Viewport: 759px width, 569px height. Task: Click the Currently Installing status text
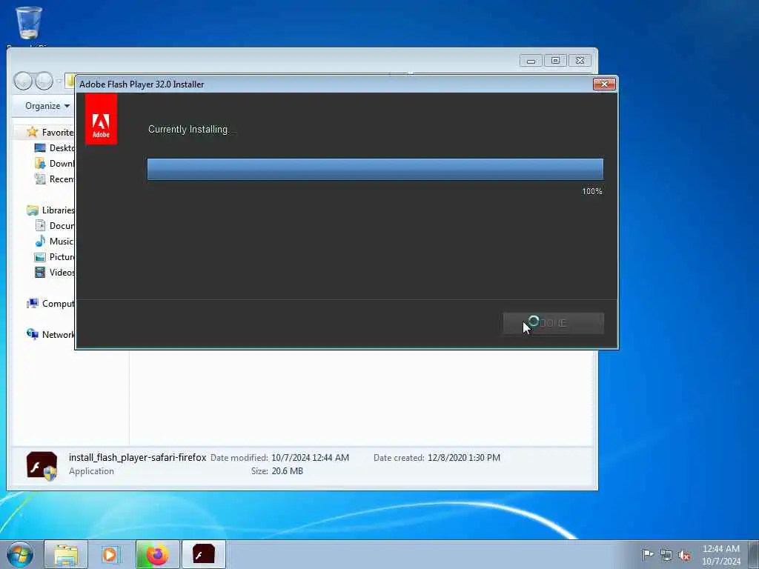coord(192,129)
